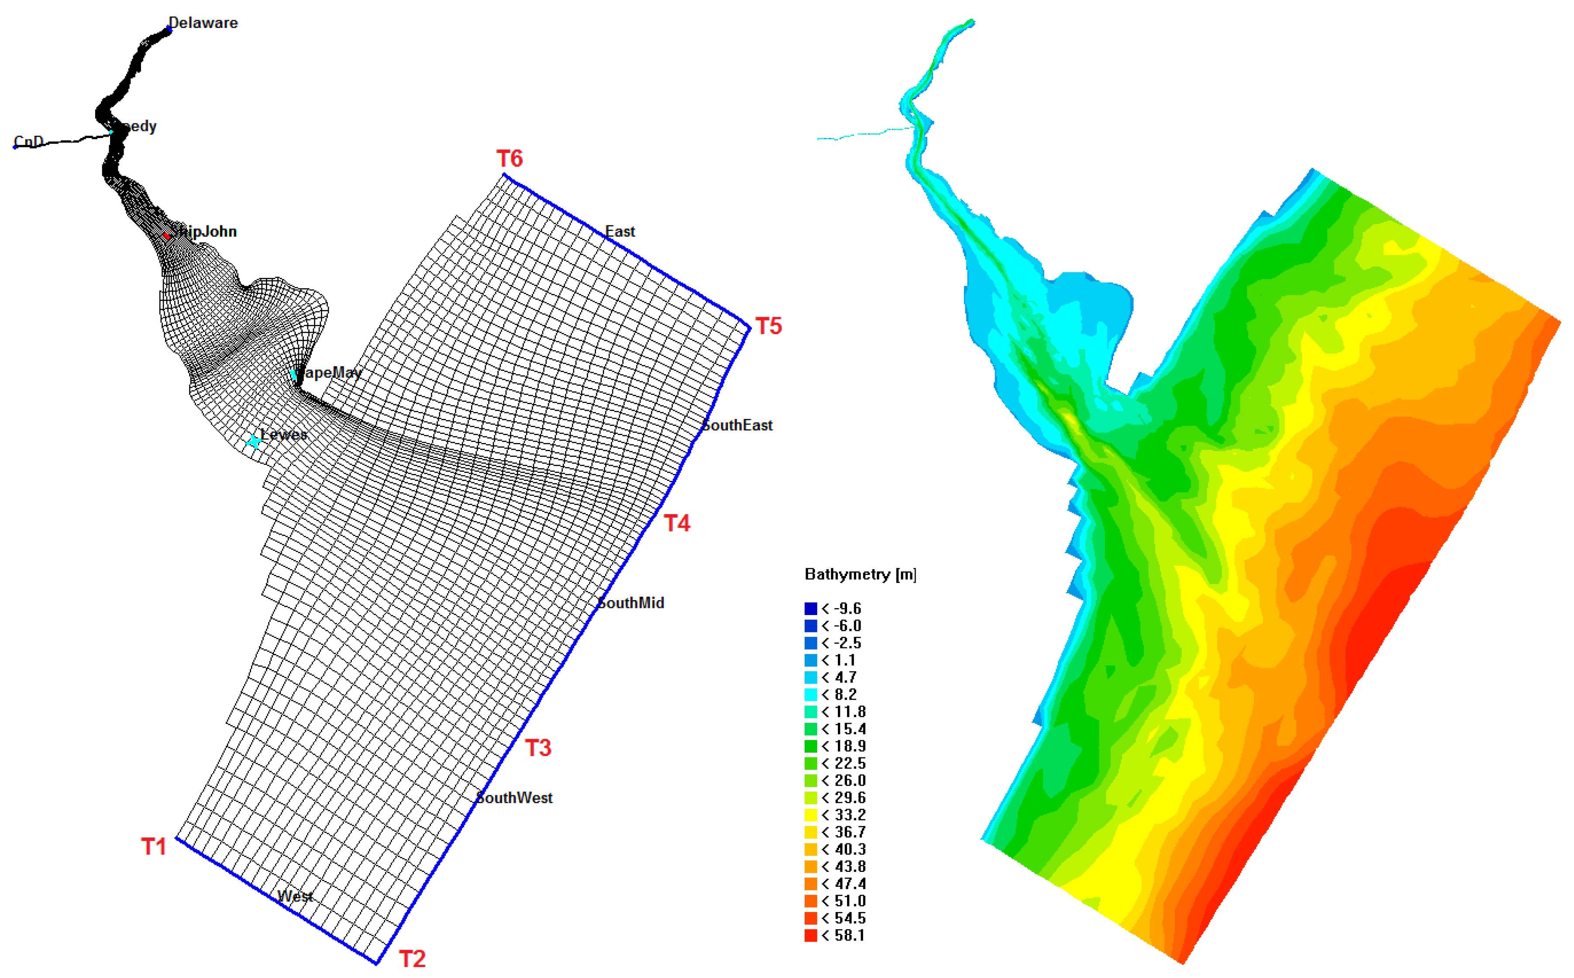Click the CnD canal endpoint marker
The height and width of the screenshot is (978, 1574).
pos(15,147)
